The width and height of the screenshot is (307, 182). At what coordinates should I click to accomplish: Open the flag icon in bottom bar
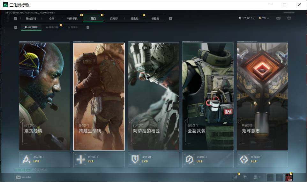pos(245,177)
